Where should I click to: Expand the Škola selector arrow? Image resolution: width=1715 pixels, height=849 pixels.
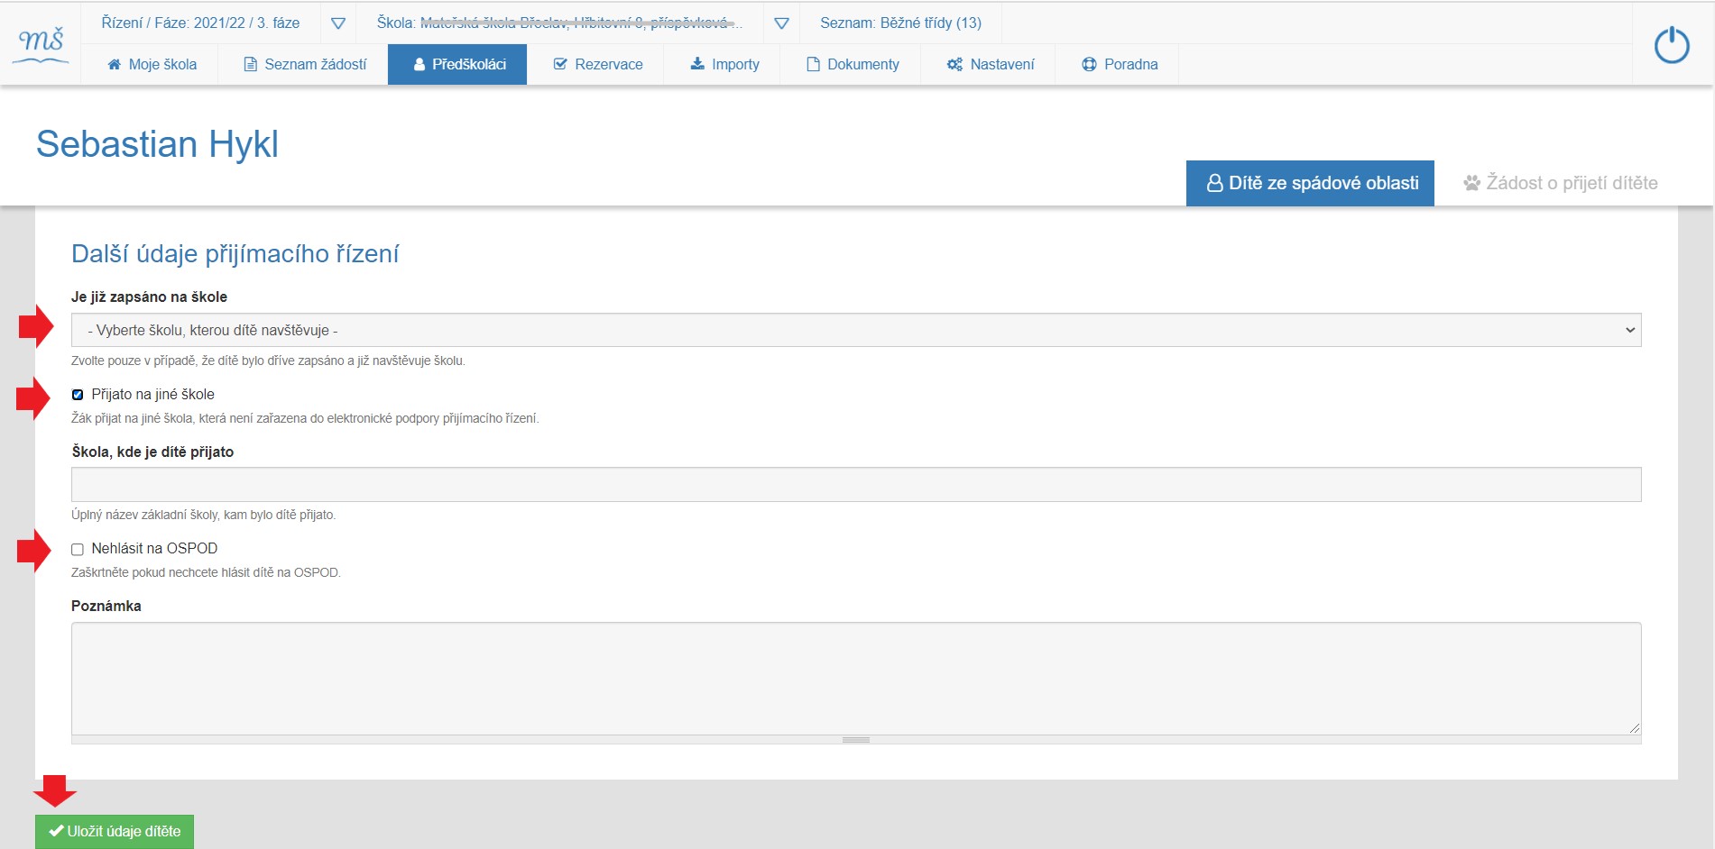pos(782,23)
